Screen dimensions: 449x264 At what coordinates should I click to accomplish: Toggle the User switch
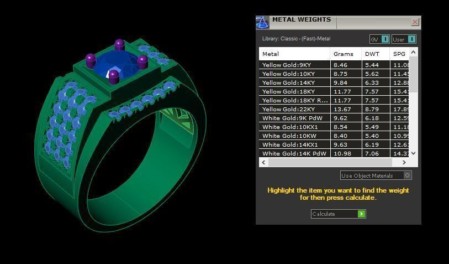click(x=404, y=39)
